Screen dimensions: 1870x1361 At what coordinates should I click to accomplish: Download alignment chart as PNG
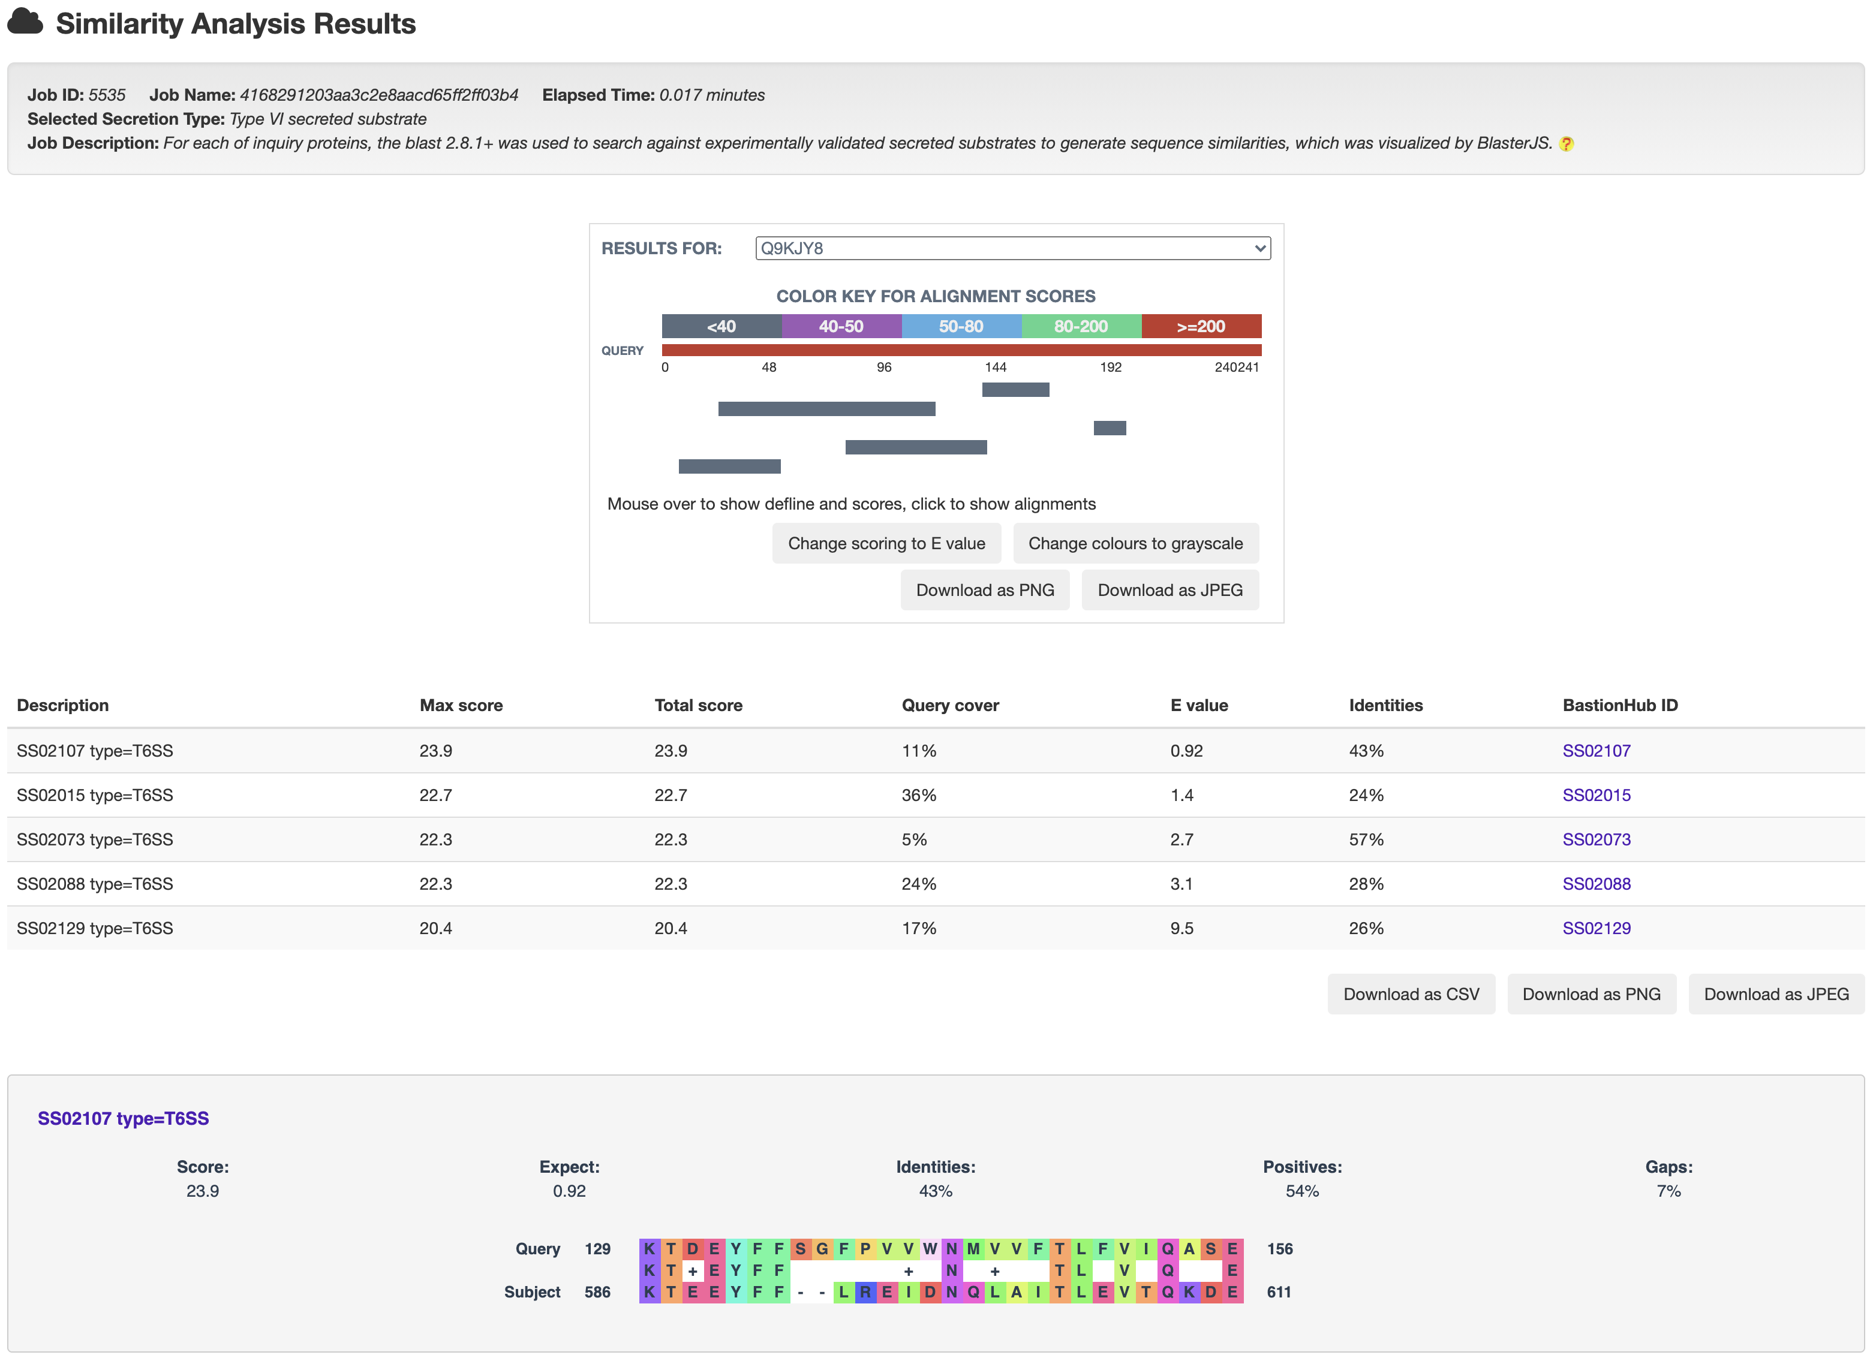point(984,590)
